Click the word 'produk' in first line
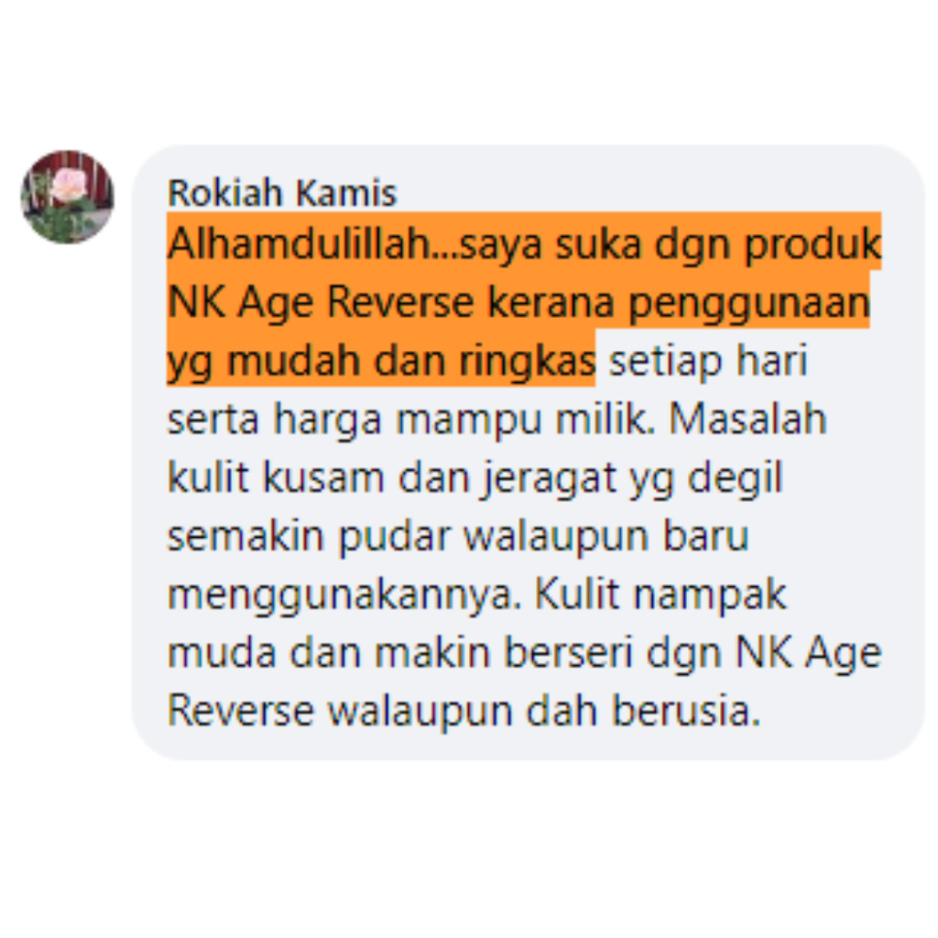This screenshot has height=938, width=938. [x=813, y=245]
